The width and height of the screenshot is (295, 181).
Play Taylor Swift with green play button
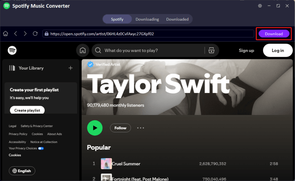tap(95, 128)
